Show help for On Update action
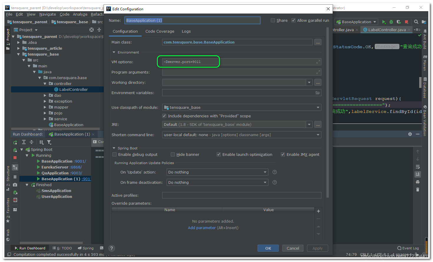 pyautogui.click(x=275, y=172)
